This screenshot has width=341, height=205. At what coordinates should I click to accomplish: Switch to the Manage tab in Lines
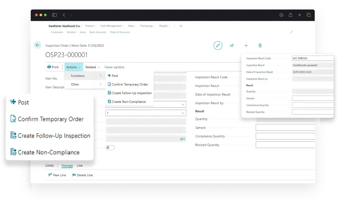tap(67, 165)
